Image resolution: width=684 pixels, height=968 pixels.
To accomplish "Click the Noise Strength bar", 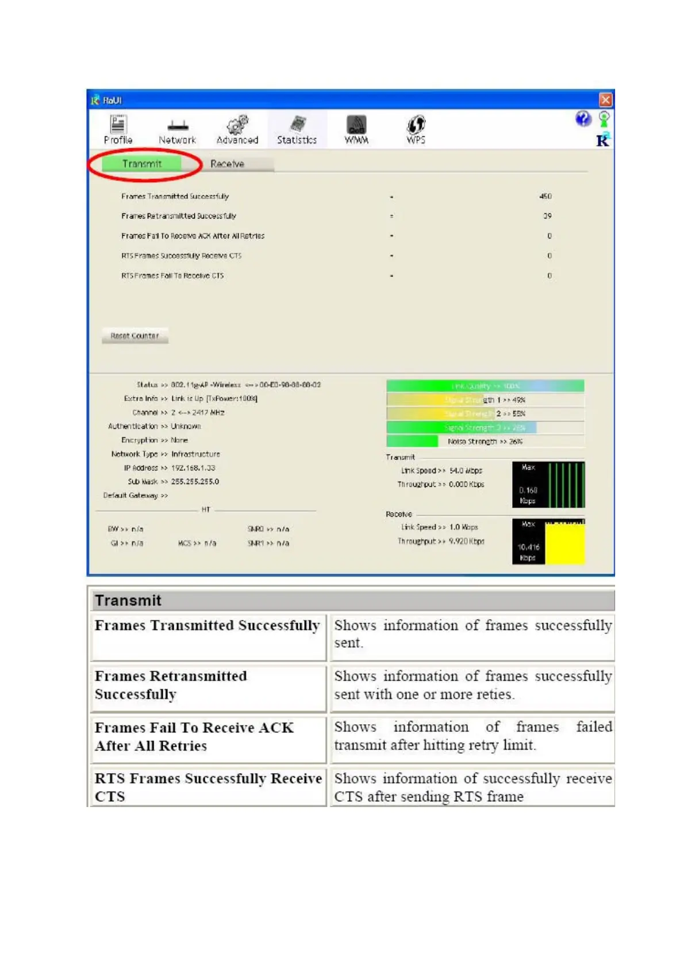I will pos(485,441).
